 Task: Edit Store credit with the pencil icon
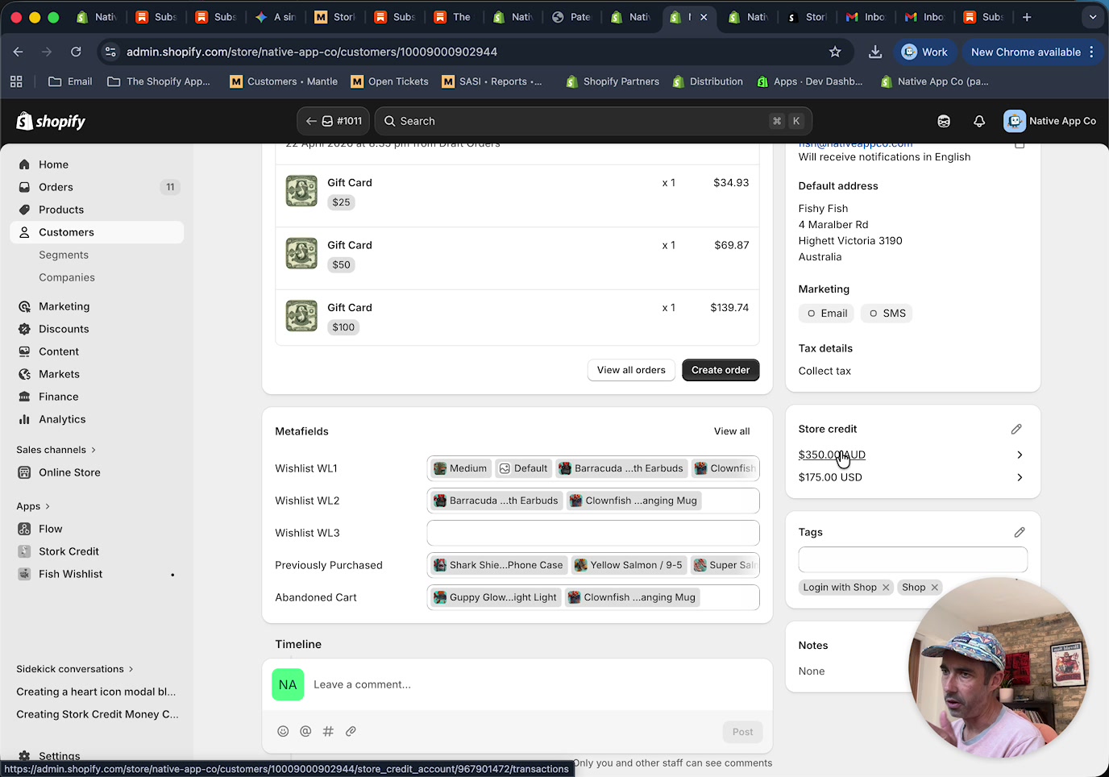pos(1016,429)
